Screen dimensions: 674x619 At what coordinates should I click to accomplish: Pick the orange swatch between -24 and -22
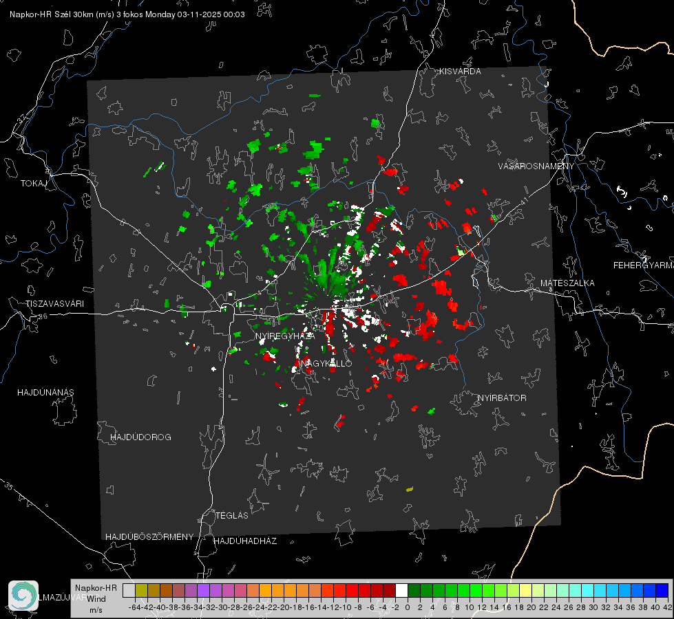pos(265,591)
